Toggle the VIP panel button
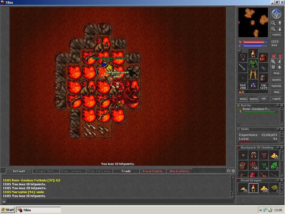The image size is (285, 214). tap(264, 99)
